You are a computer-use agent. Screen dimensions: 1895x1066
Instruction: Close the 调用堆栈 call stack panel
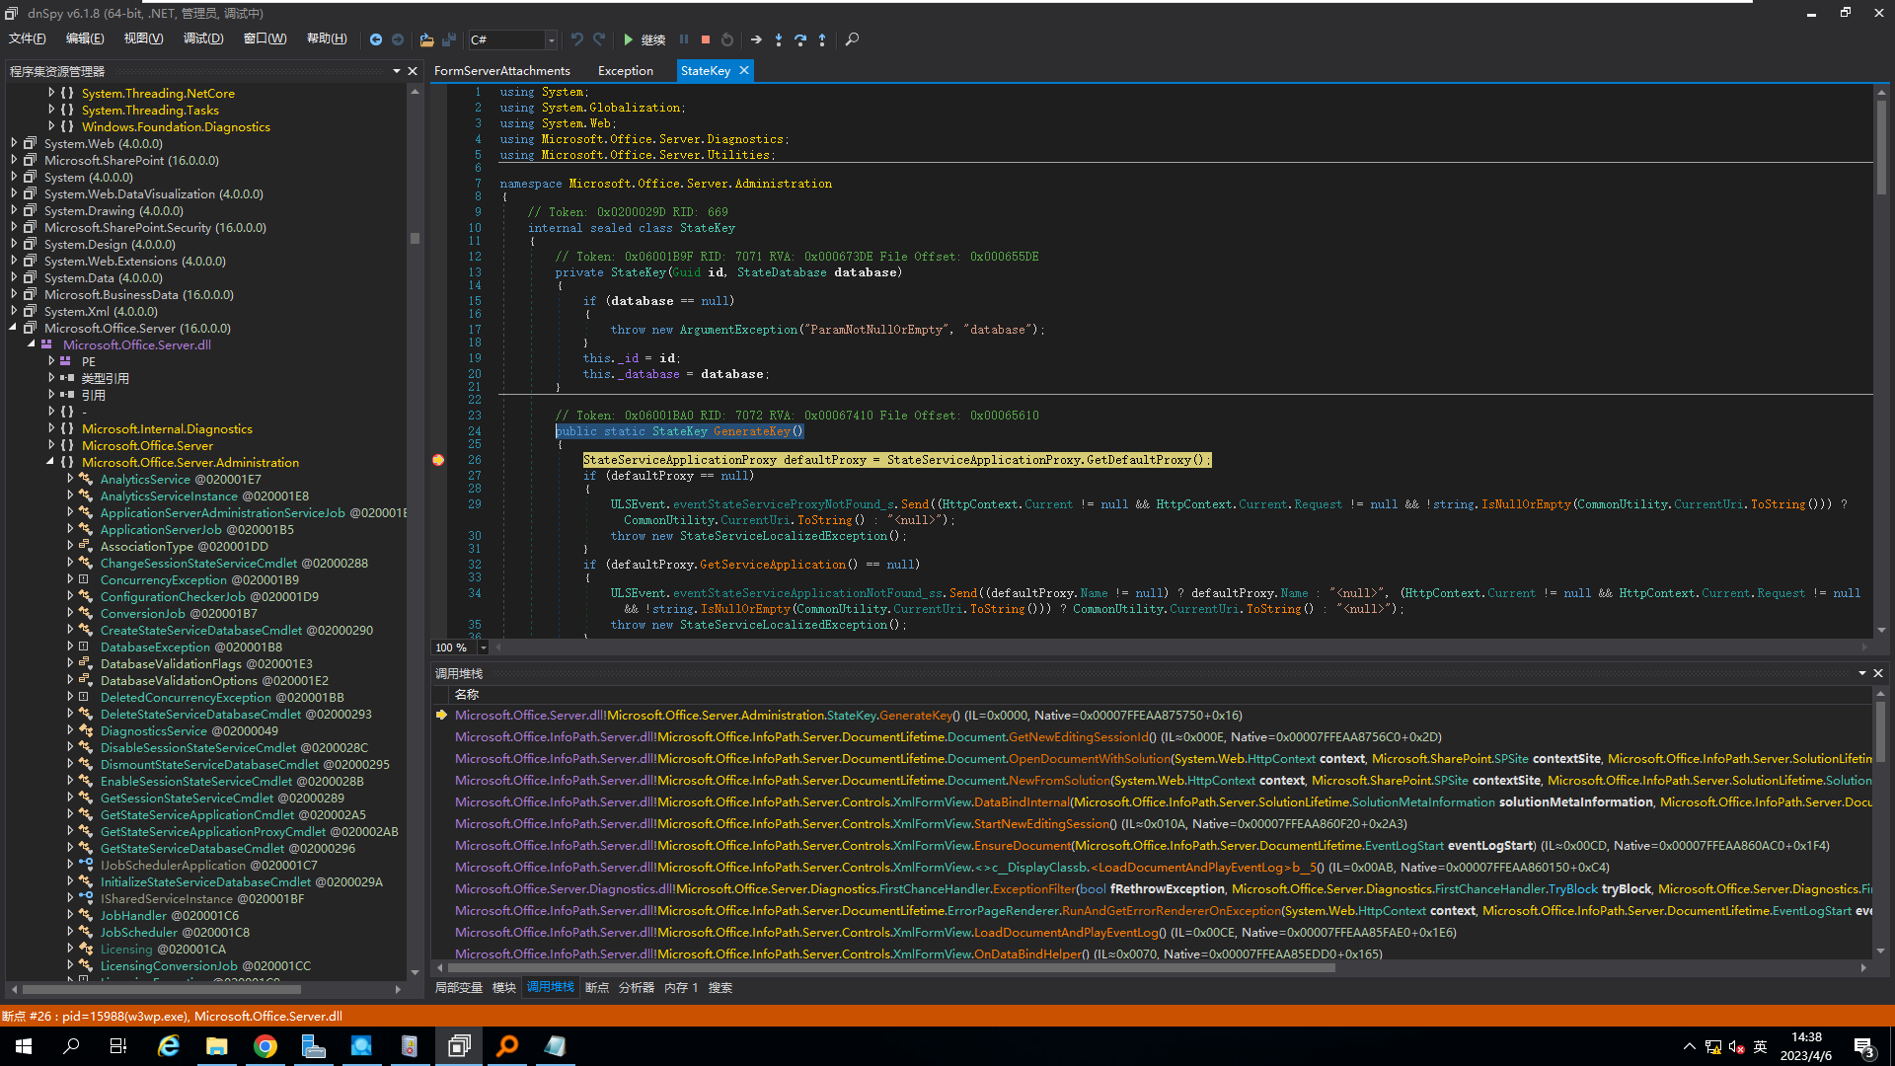pos(1878,673)
